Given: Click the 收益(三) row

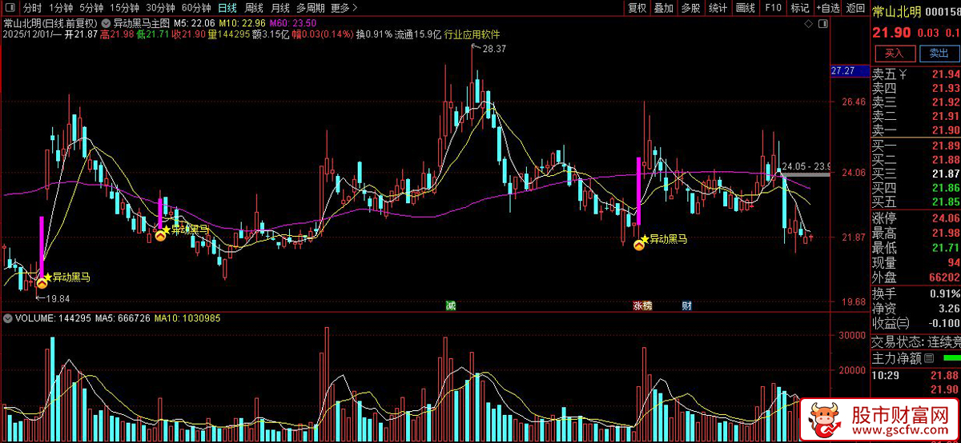Looking at the screenshot, I should (x=915, y=322).
